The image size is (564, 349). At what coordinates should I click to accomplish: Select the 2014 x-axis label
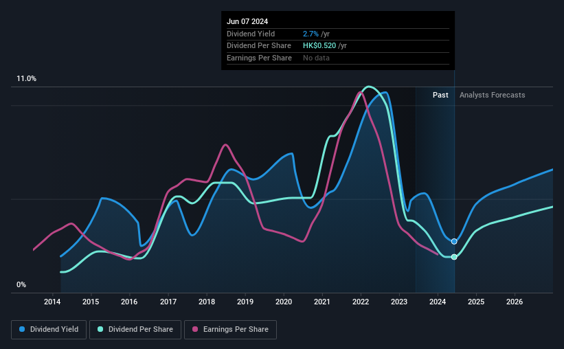click(52, 302)
